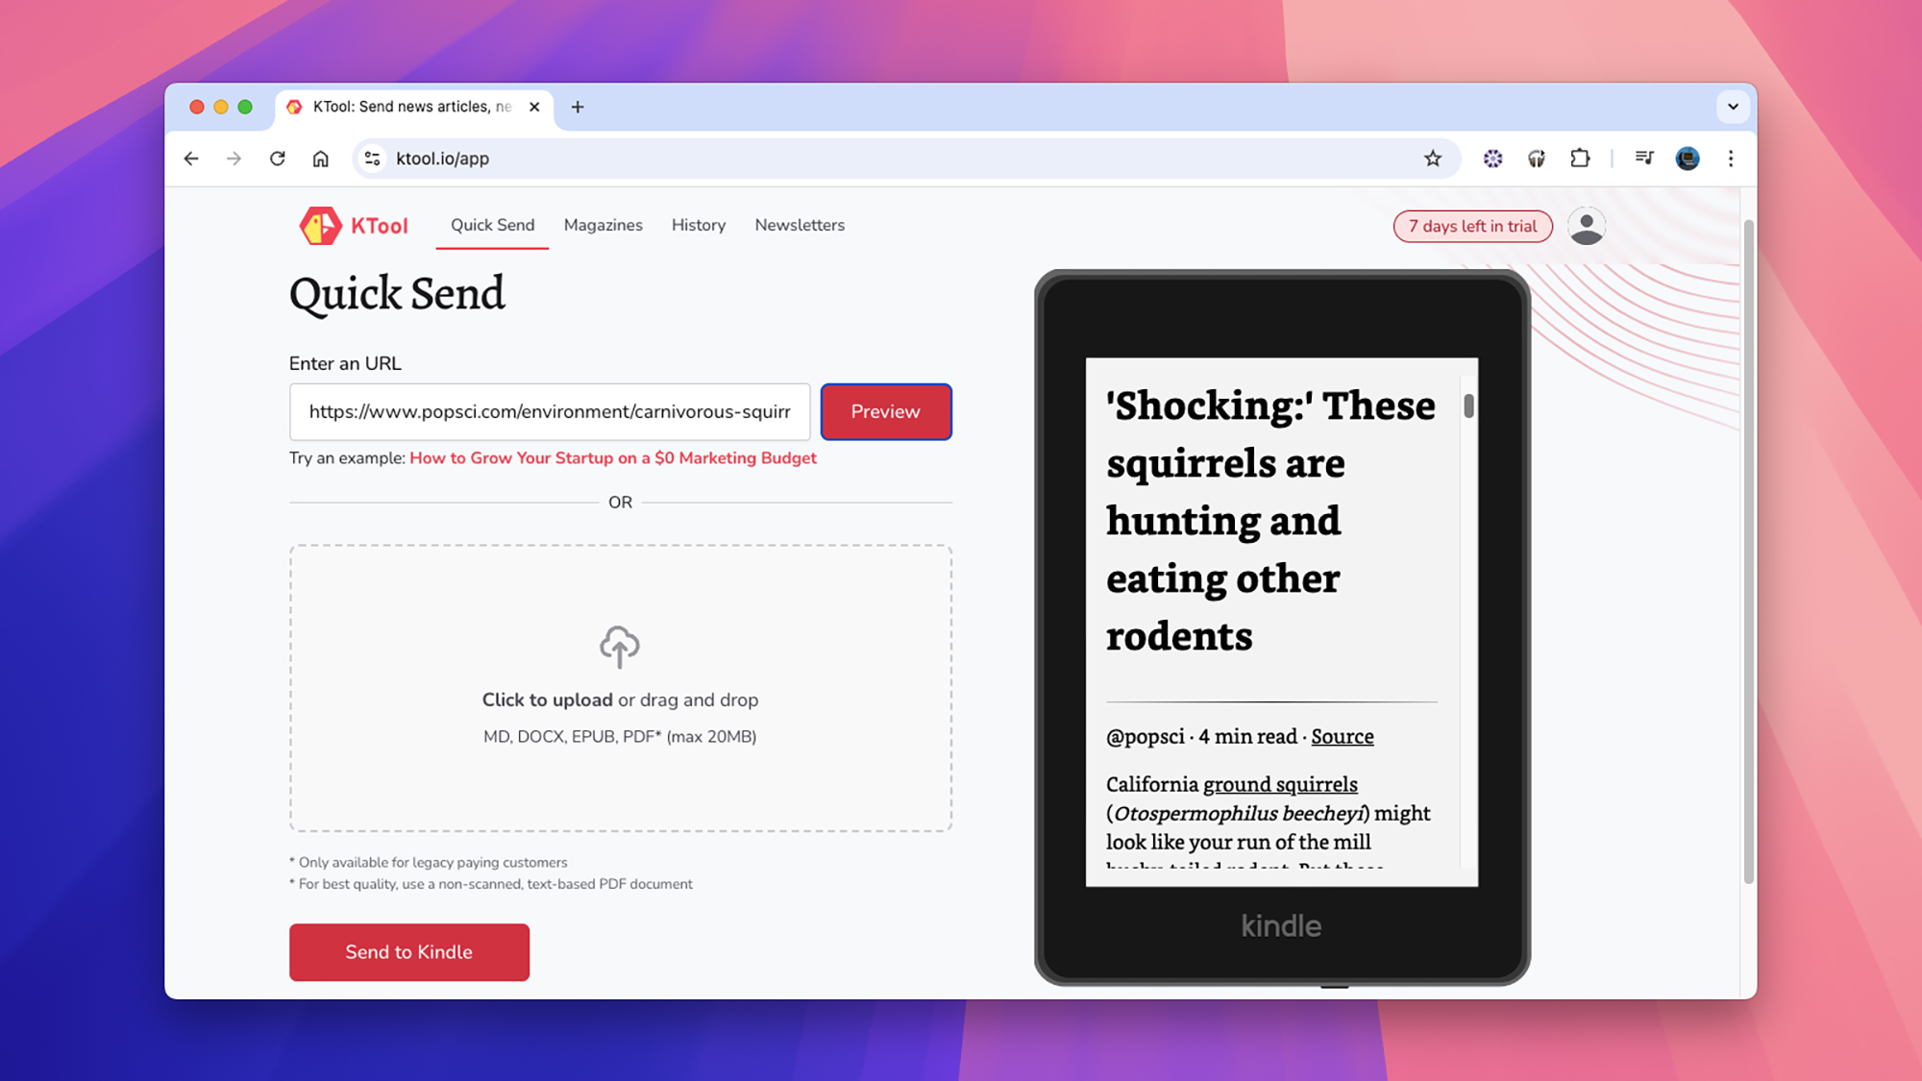Click the user profile avatar icon
Image resolution: width=1922 pixels, height=1081 pixels.
1587,226
